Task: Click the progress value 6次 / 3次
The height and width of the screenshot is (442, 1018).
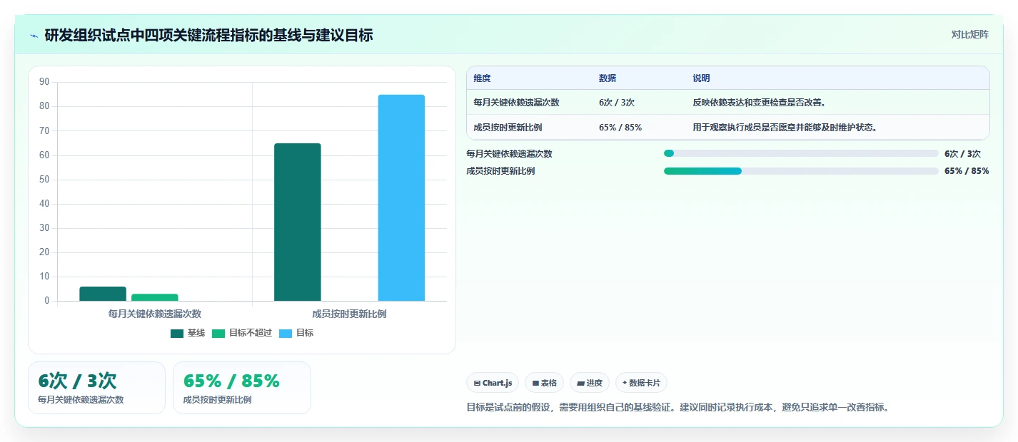Action: tap(962, 153)
